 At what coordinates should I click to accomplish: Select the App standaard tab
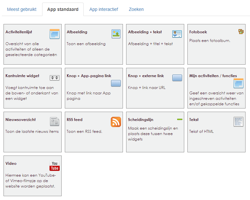[x=63, y=9]
